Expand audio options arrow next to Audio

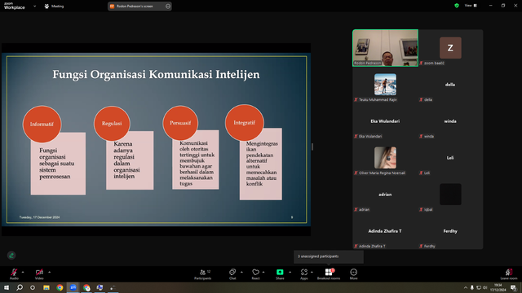[x=23, y=272]
